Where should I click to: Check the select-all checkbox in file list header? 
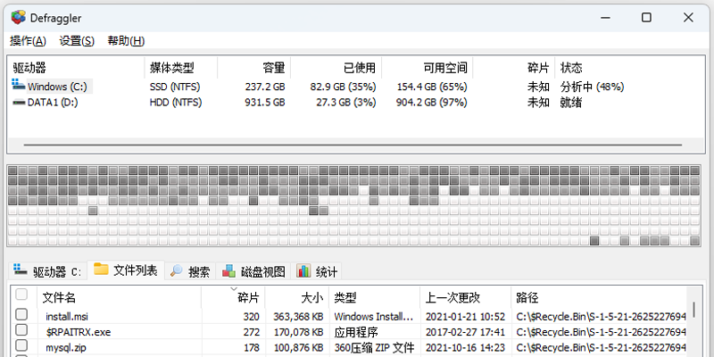point(21,295)
